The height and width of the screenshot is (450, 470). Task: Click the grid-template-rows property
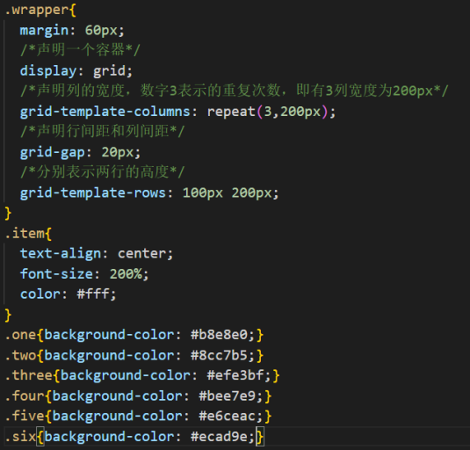pyautogui.click(x=92, y=193)
